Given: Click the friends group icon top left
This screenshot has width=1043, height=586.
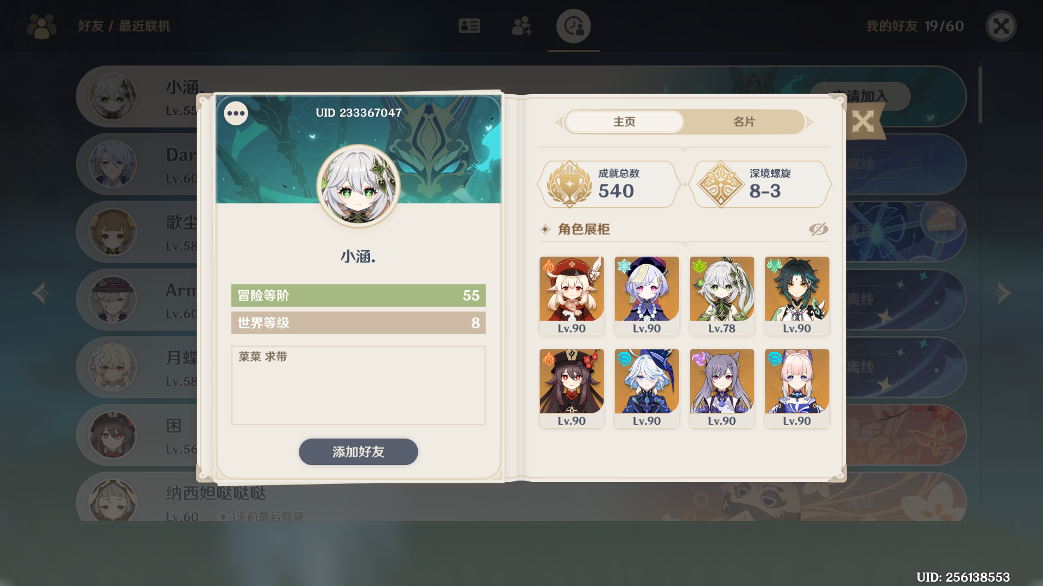Looking at the screenshot, I should click(x=42, y=26).
